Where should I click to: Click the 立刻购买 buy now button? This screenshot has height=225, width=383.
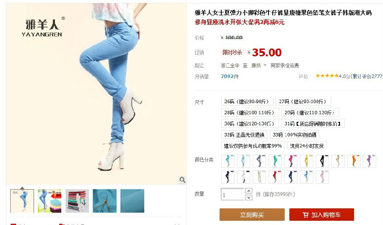coord(252,214)
